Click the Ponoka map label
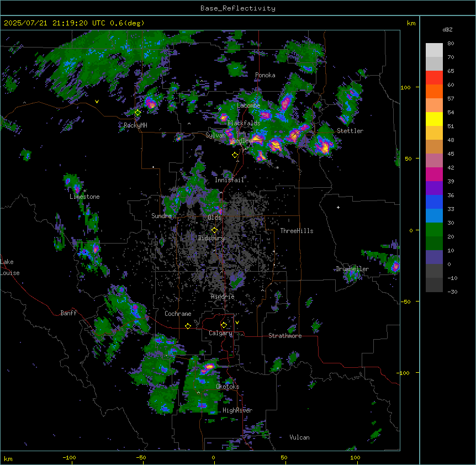Viewport: 476px width, 465px height. tap(265, 75)
